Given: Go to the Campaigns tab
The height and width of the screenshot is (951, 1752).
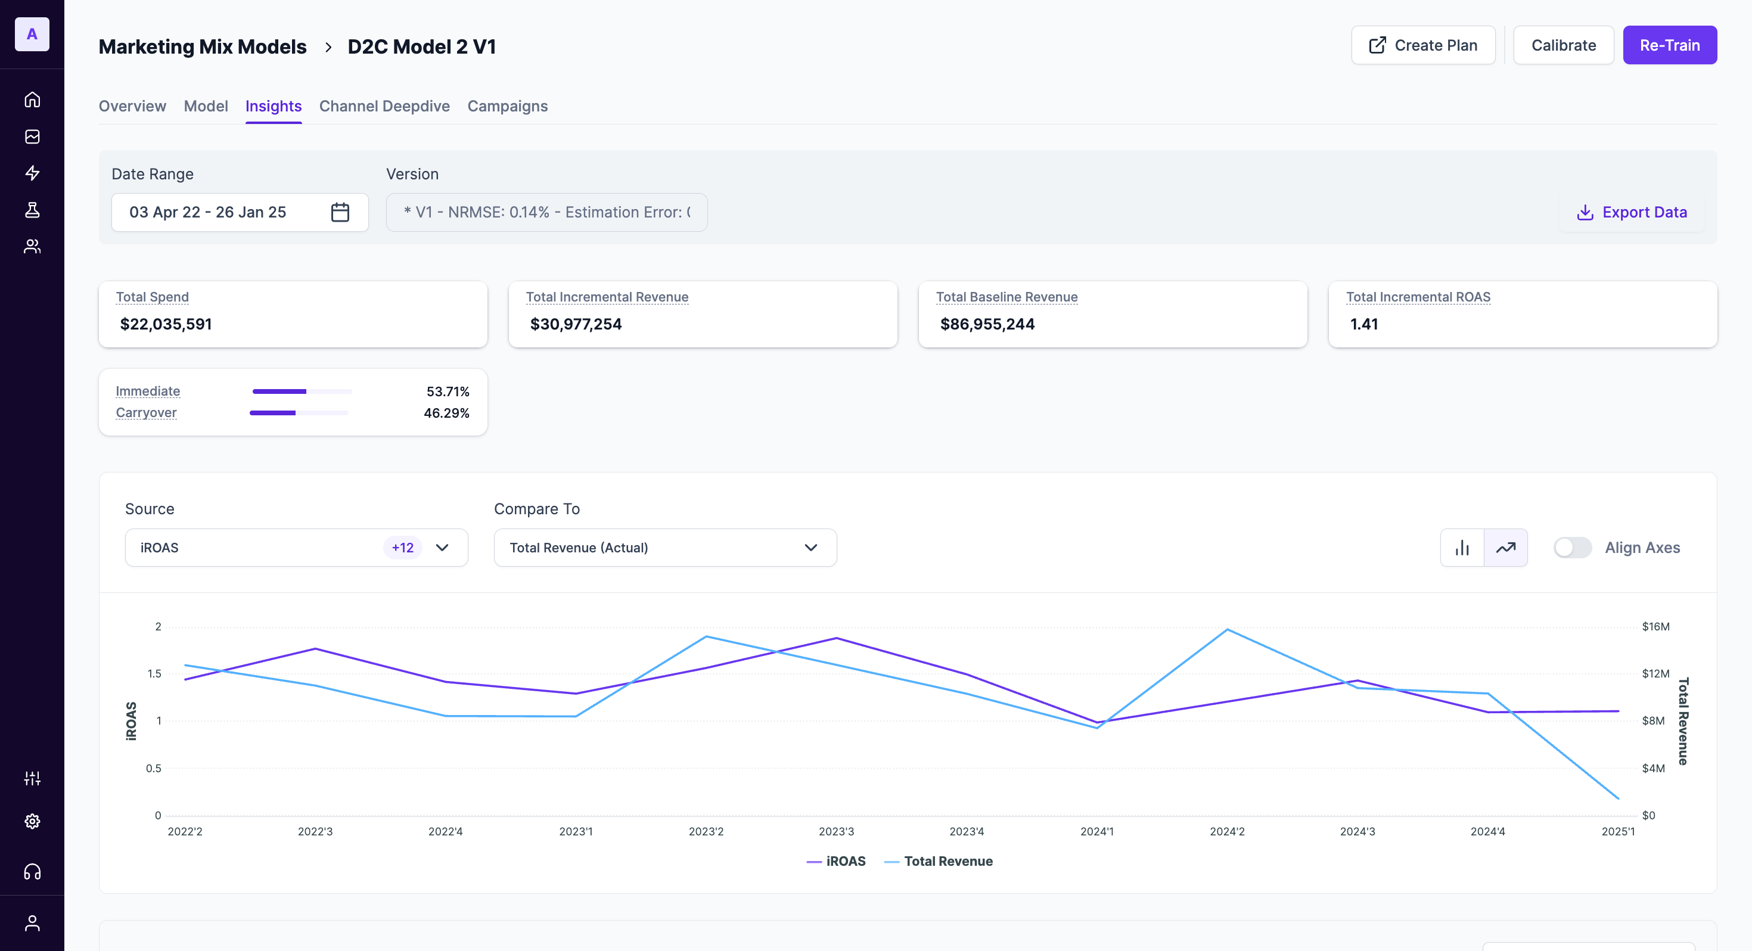Looking at the screenshot, I should coord(507,106).
